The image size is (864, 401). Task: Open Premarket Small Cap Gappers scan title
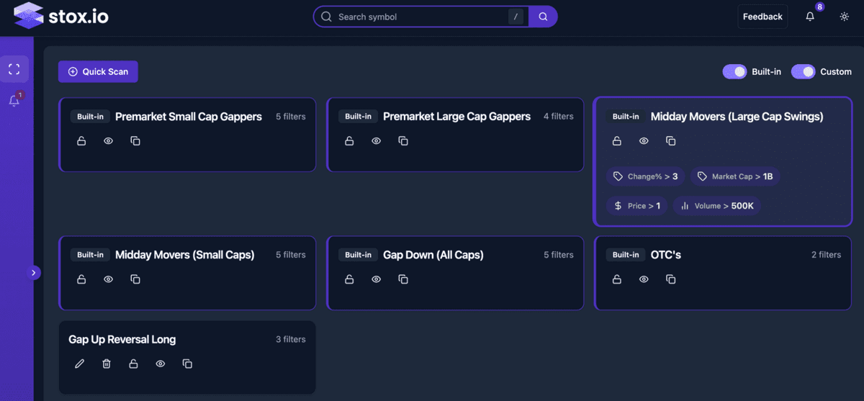[x=189, y=117]
